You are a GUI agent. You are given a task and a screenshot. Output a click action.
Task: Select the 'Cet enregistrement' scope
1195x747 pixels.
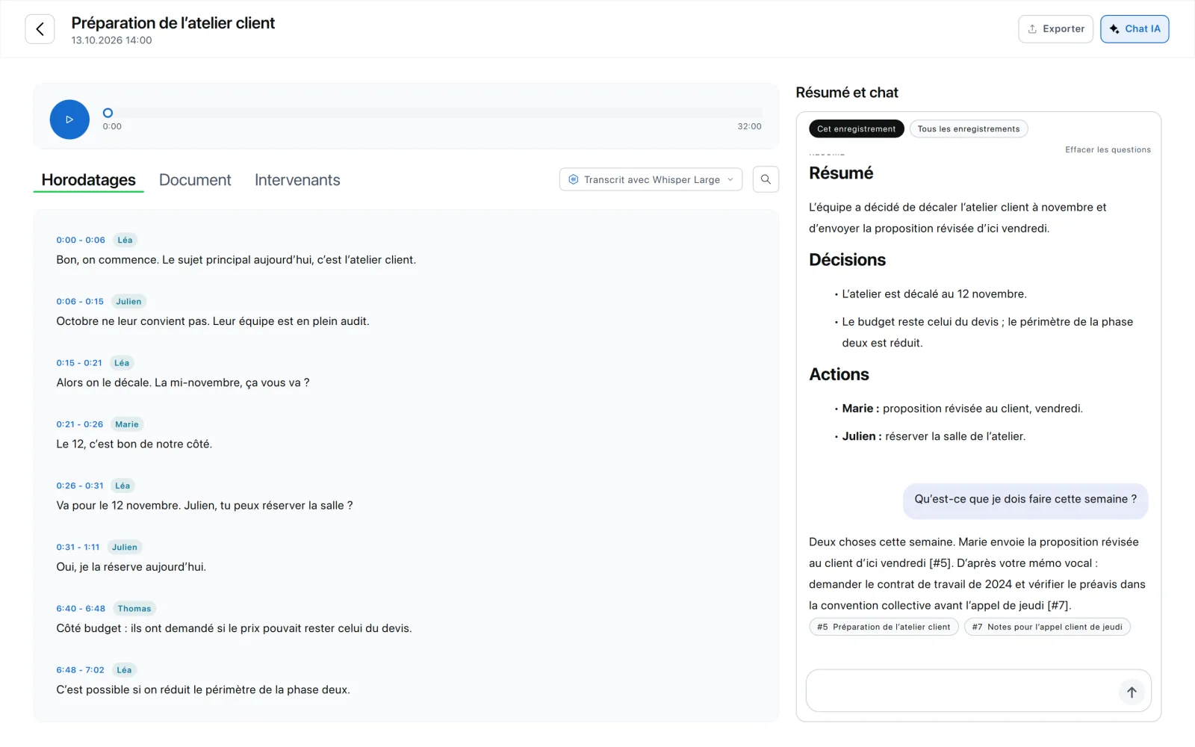point(856,128)
